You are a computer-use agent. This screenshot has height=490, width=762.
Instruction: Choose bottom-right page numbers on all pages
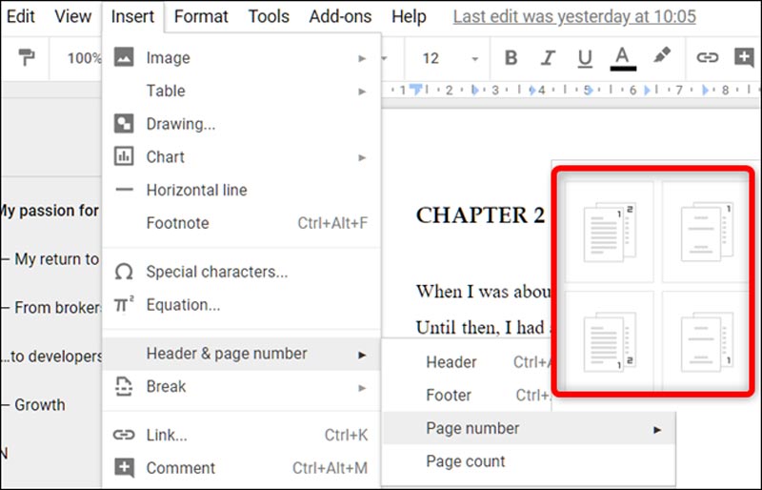pyautogui.click(x=610, y=341)
